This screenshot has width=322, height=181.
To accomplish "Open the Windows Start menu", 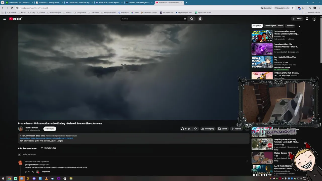I will [3, 178].
